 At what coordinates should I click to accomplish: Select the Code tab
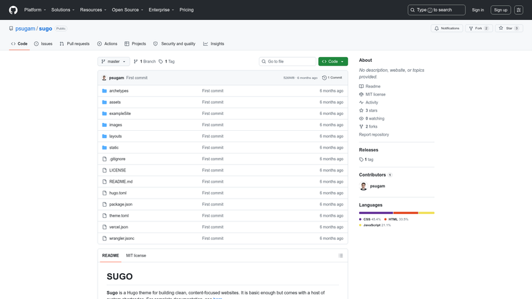pyautogui.click(x=19, y=44)
